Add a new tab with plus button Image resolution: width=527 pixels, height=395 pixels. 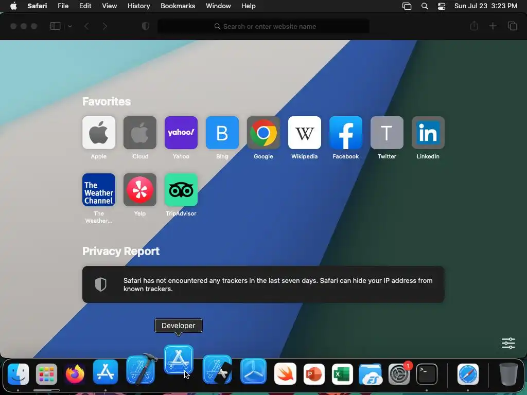493,26
